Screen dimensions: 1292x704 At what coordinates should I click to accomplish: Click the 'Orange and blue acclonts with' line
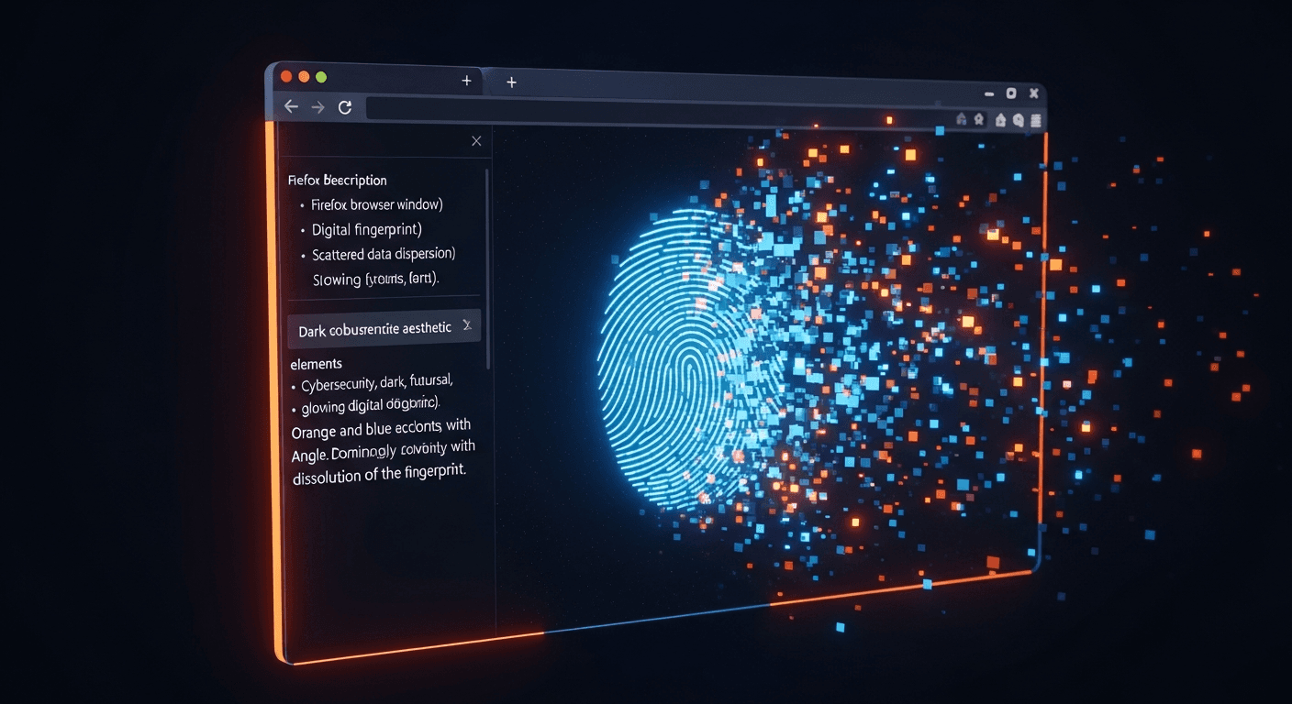coord(380,429)
